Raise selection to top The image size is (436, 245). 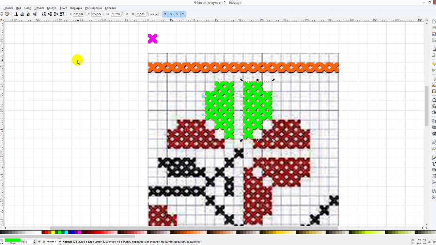[62, 14]
